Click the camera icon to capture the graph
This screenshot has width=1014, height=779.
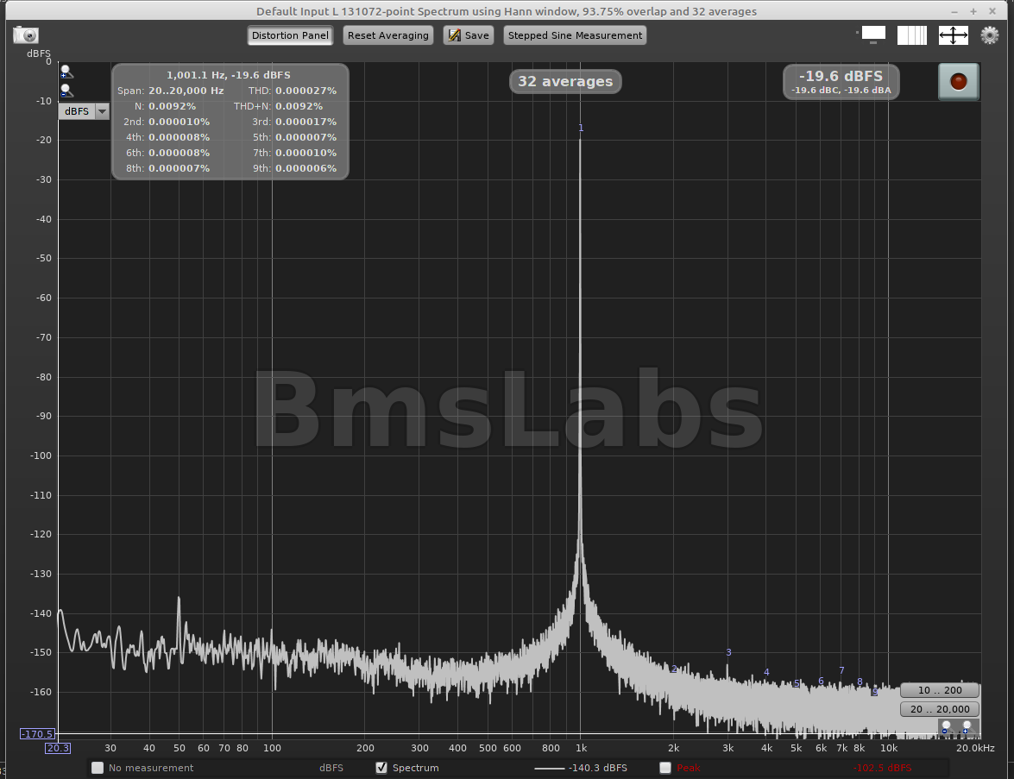(26, 35)
